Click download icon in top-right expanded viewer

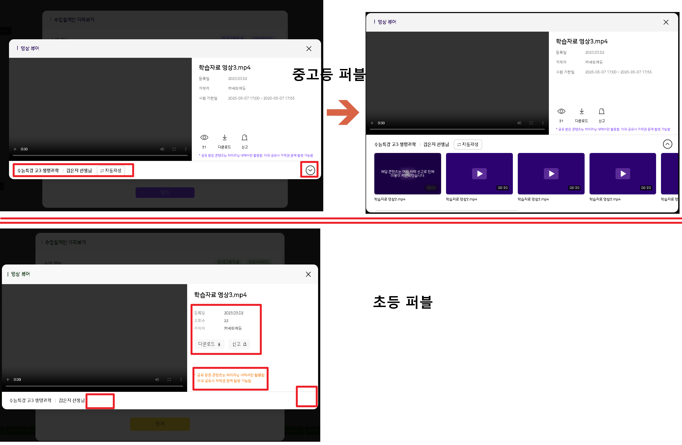581,112
